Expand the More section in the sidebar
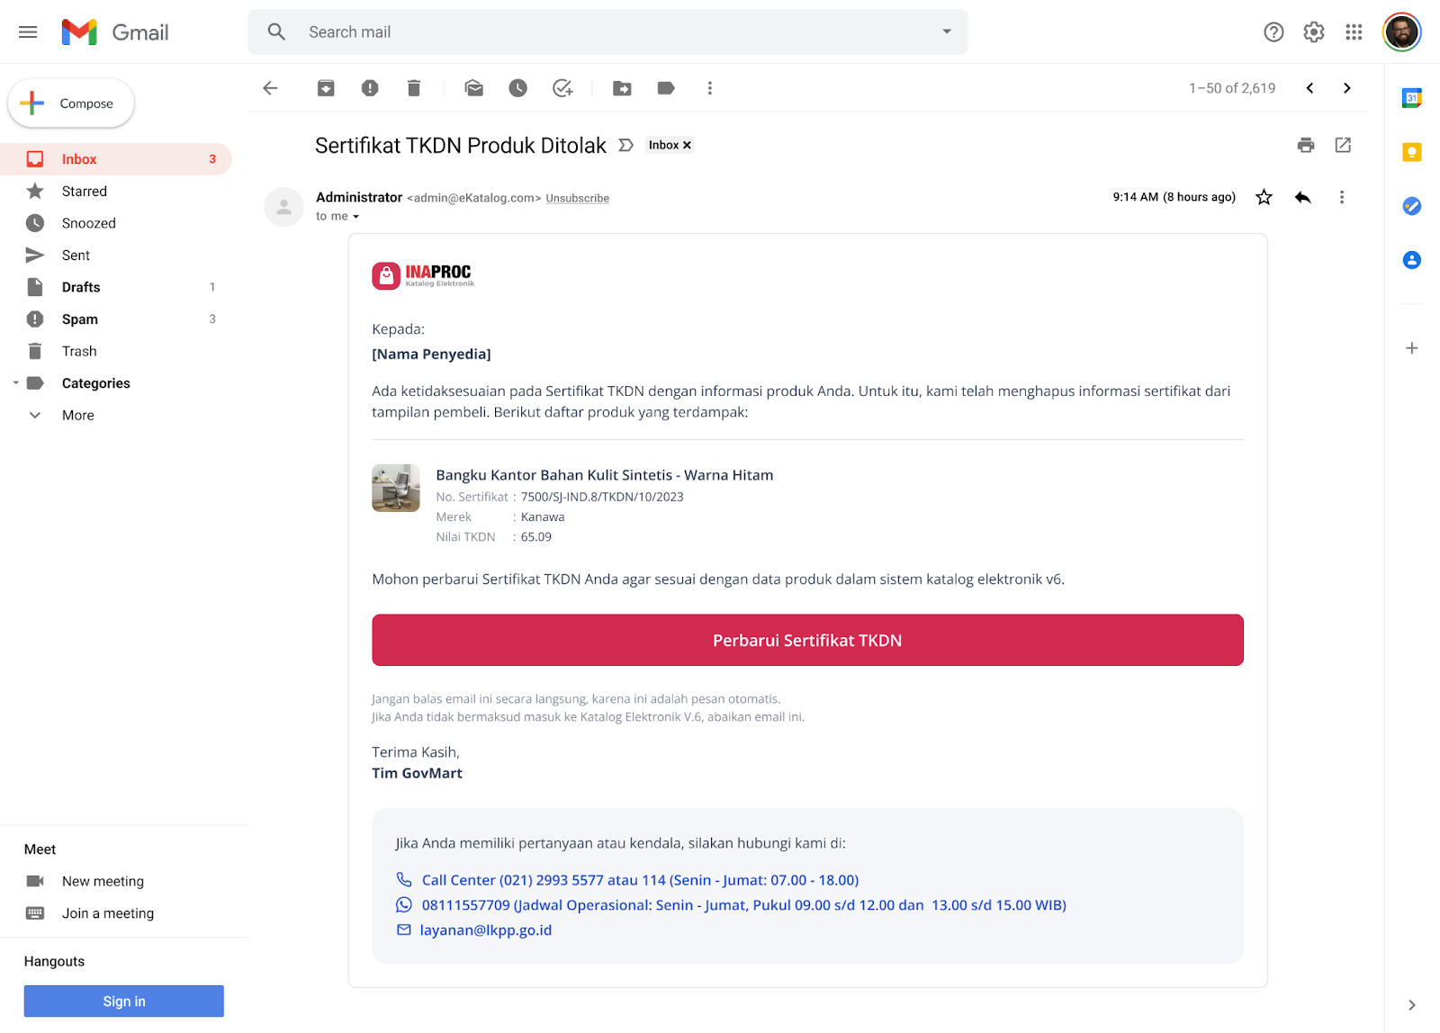 coord(77,415)
